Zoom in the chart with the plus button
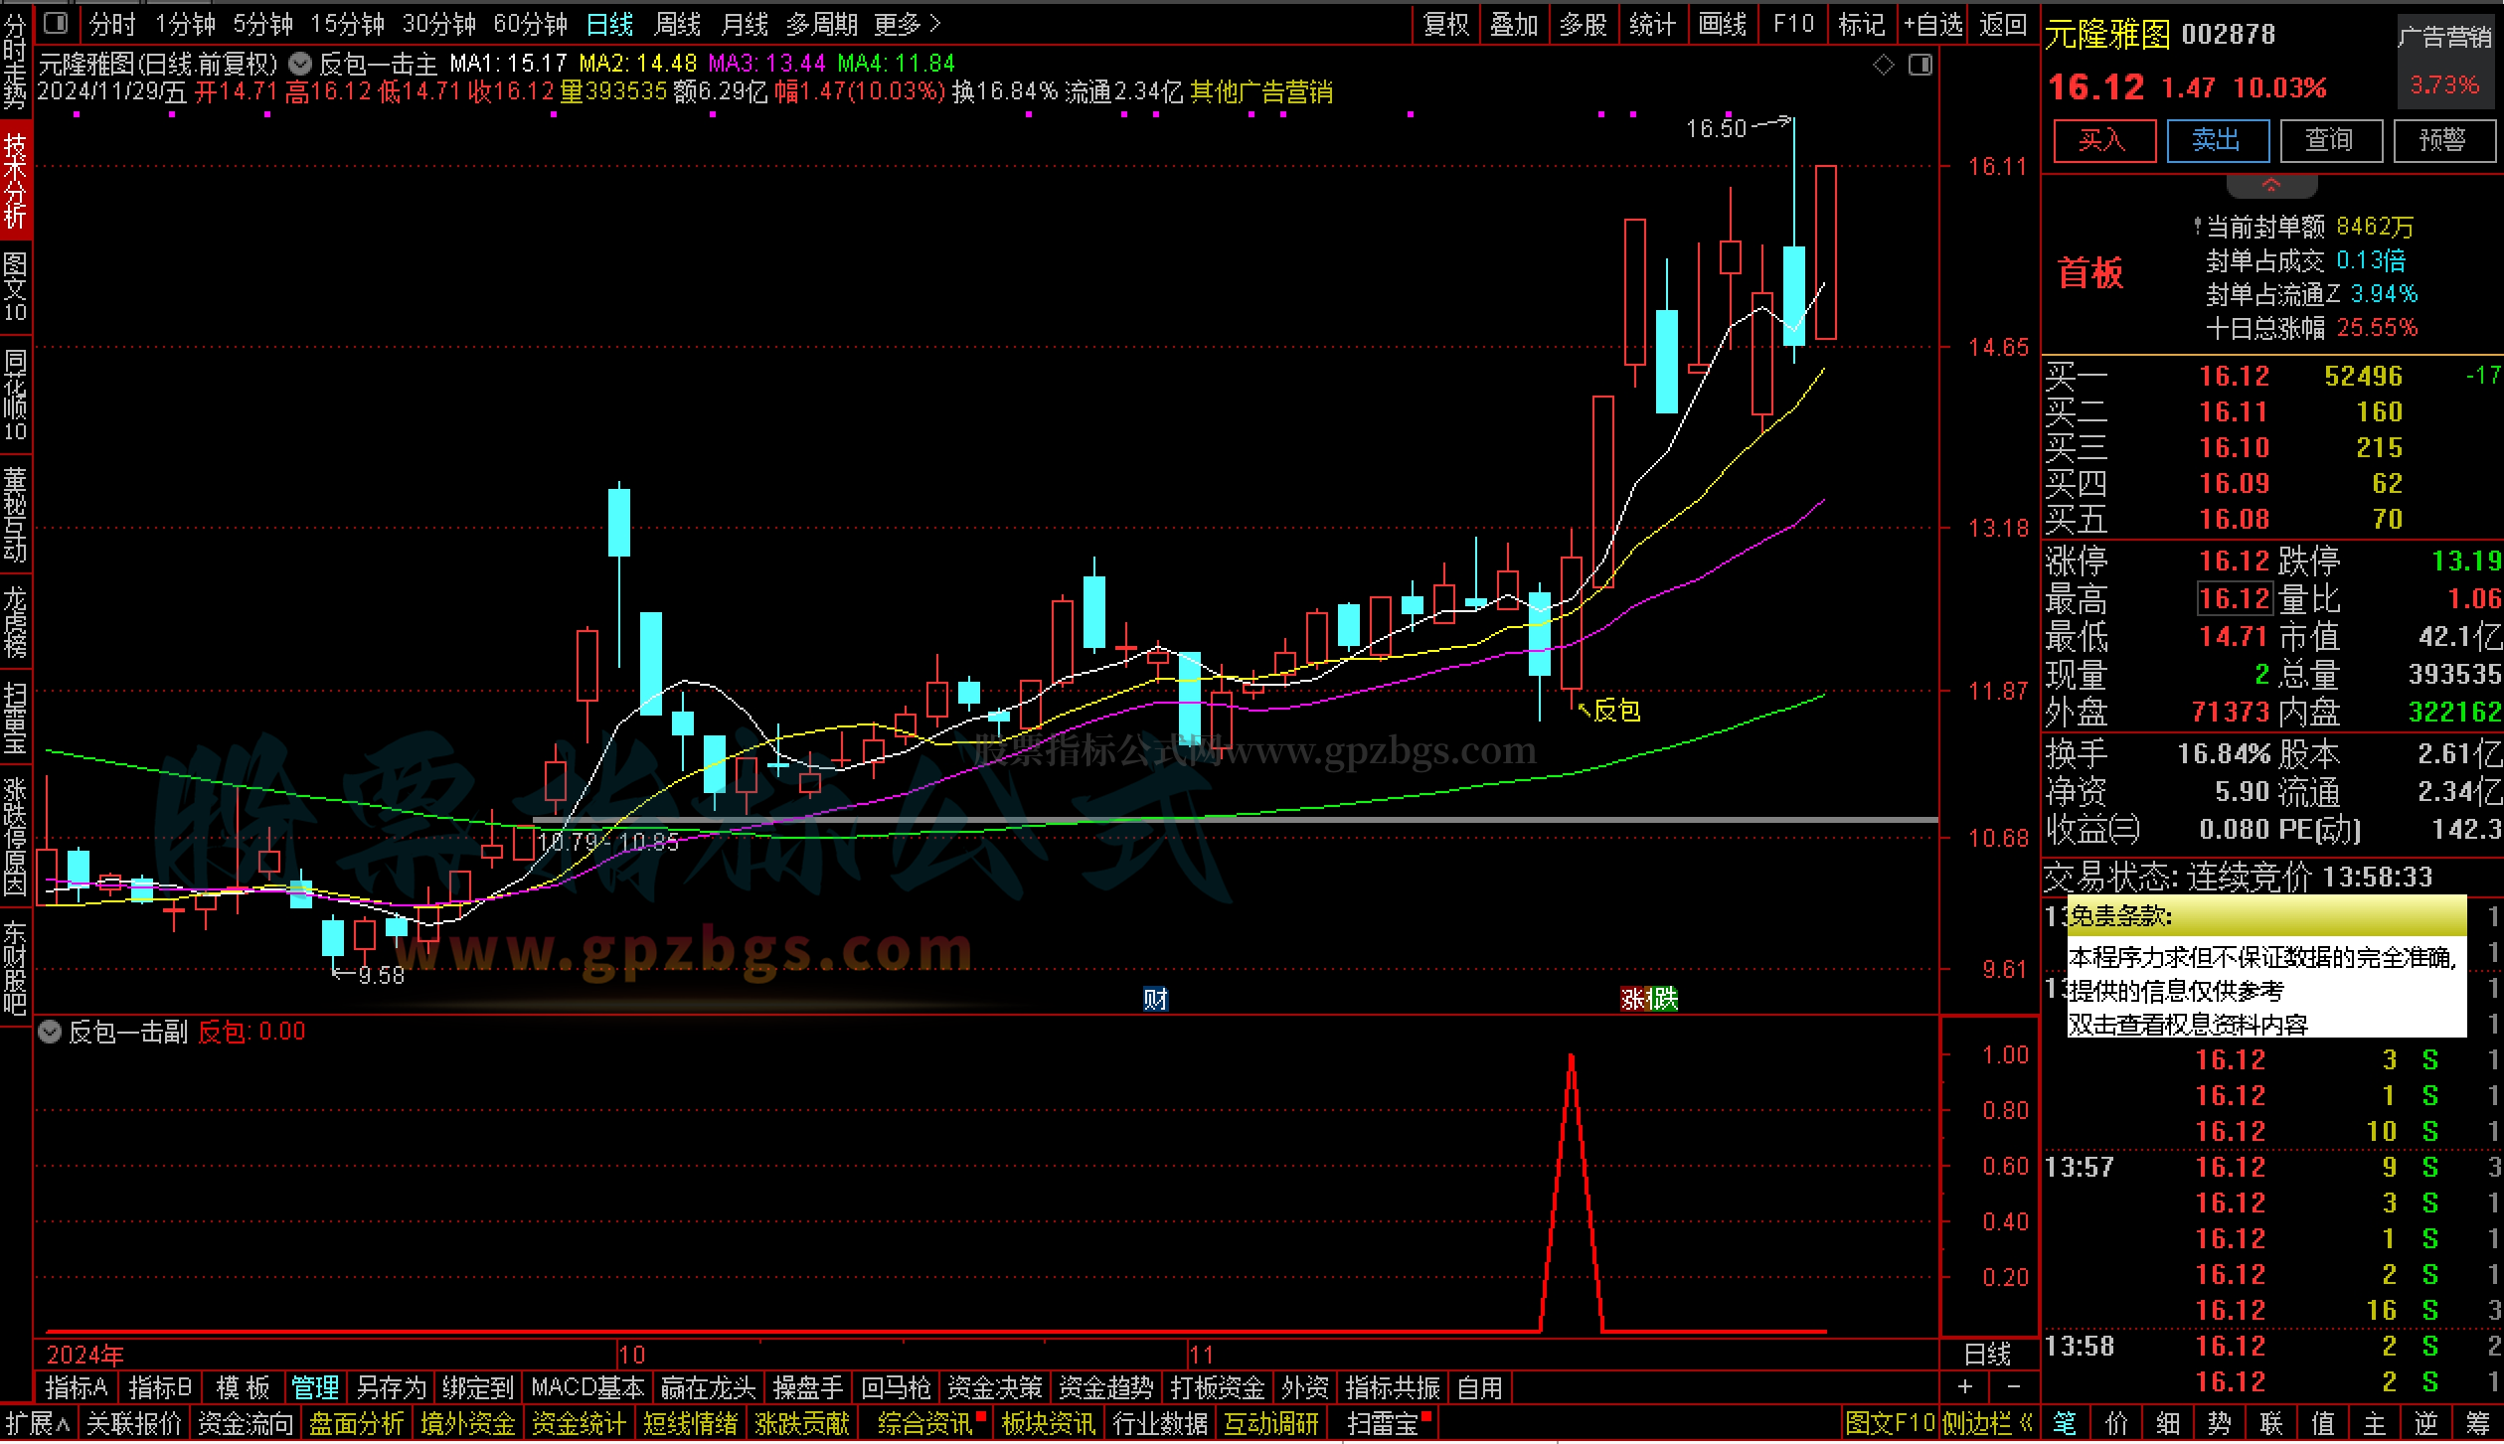Viewport: 2504px width, 1444px height. pos(1965,1386)
